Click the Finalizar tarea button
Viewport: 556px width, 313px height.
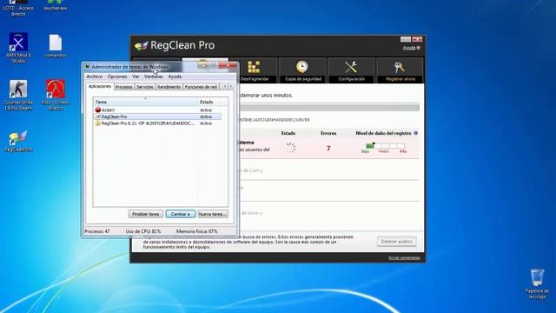pos(145,214)
